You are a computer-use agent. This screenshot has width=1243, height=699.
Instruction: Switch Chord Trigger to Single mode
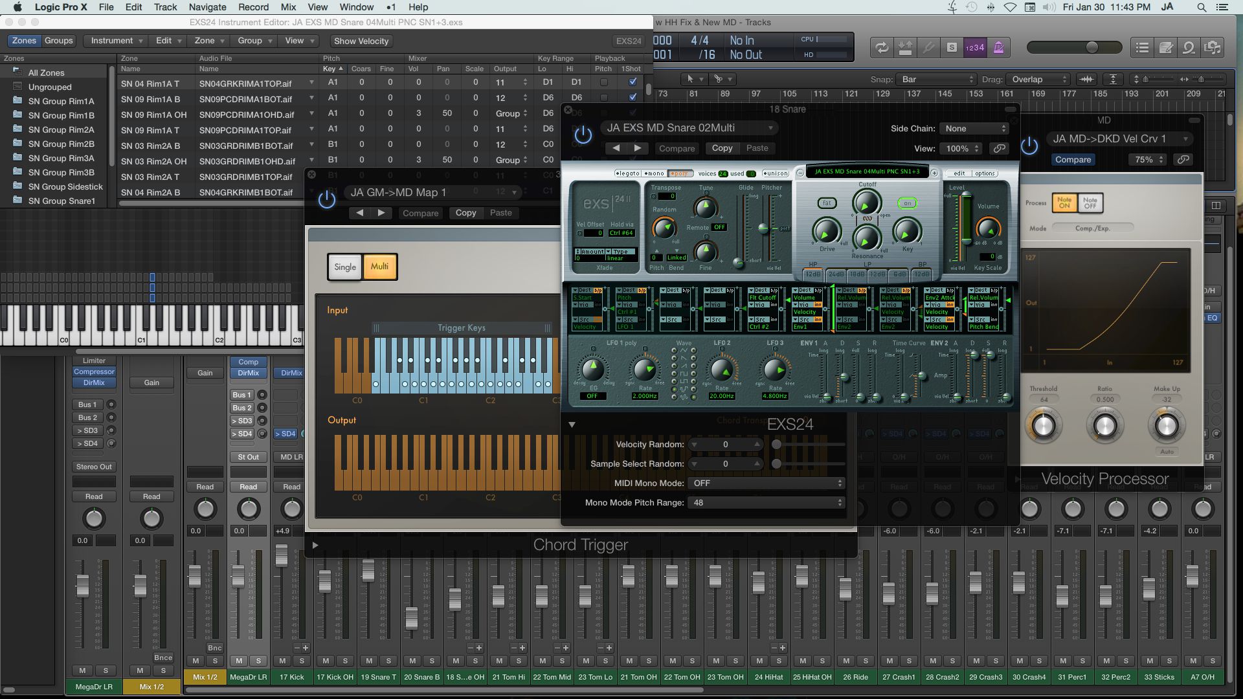[x=345, y=267]
